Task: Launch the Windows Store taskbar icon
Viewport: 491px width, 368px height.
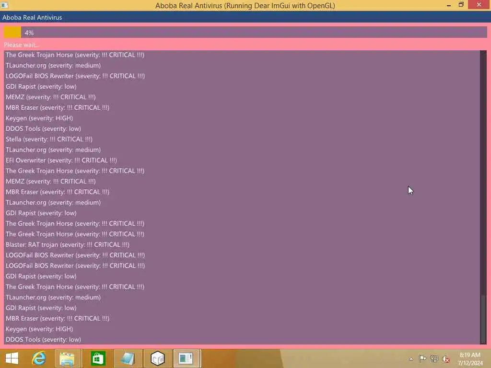Action: (98, 358)
